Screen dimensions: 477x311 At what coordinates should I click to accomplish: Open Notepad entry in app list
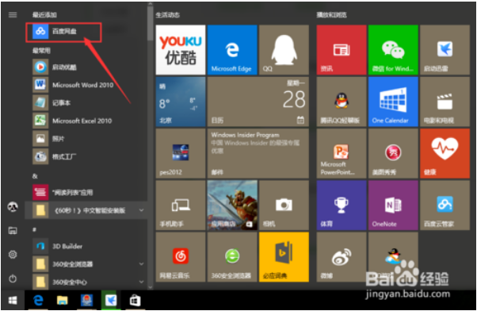pos(86,102)
